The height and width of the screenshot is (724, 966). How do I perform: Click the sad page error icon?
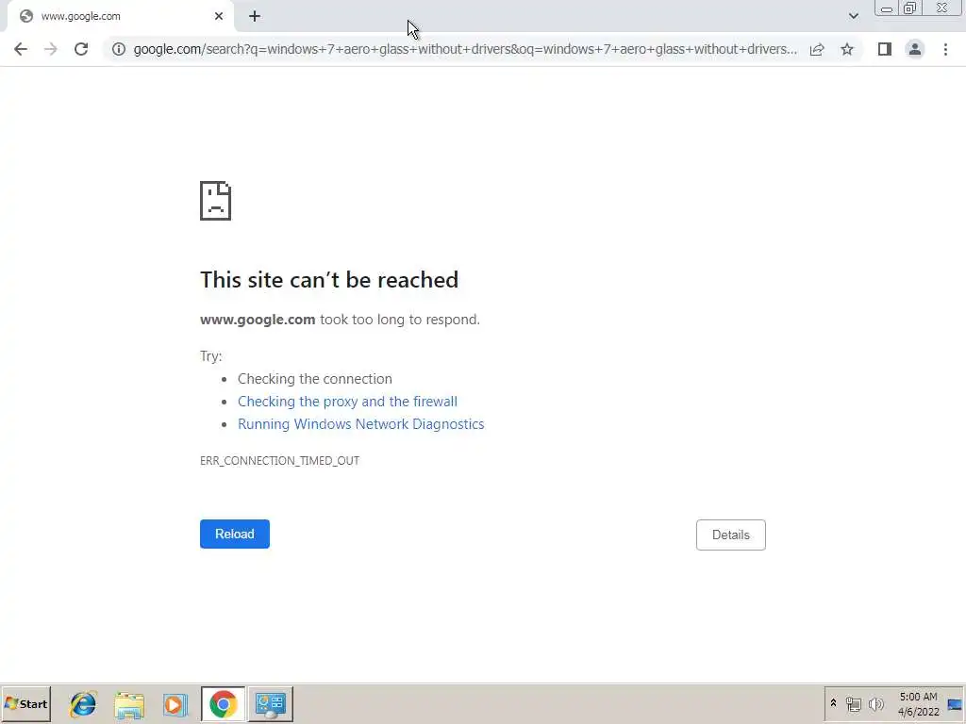tap(215, 201)
